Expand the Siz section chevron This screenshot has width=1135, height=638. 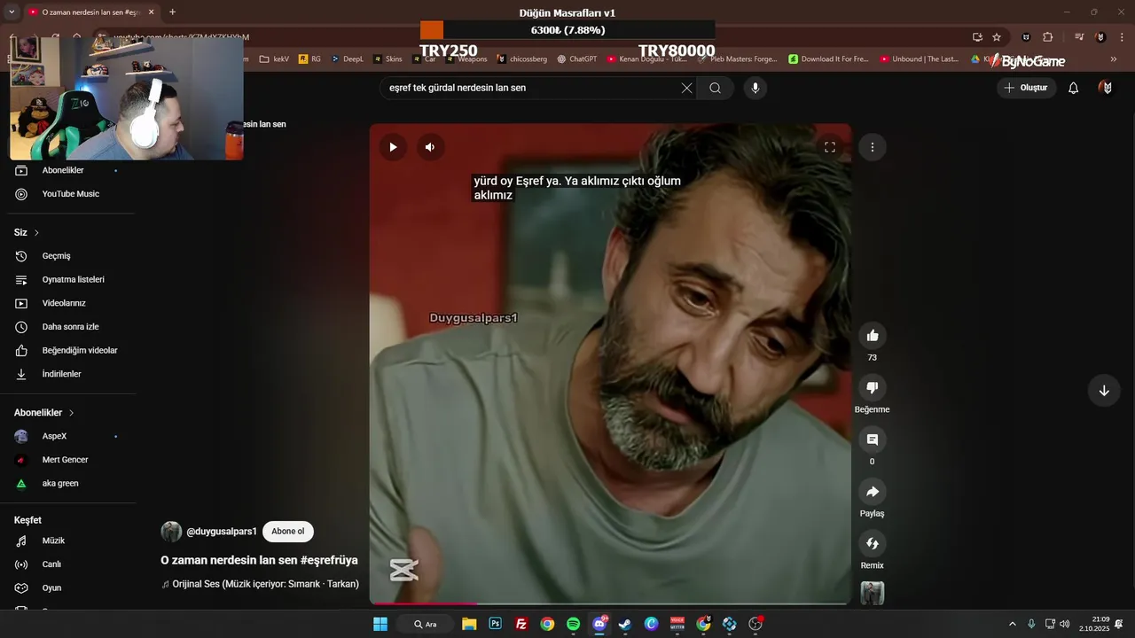click(37, 233)
